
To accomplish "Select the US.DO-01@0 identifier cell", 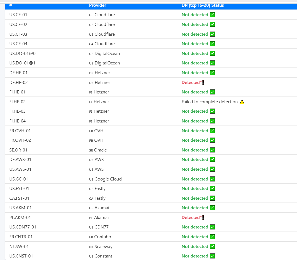I will pos(22,54).
